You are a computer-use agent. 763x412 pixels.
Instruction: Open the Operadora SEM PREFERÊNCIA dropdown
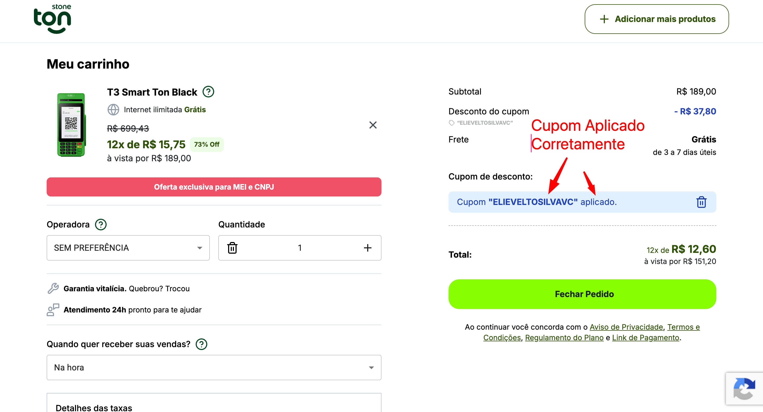click(x=128, y=248)
